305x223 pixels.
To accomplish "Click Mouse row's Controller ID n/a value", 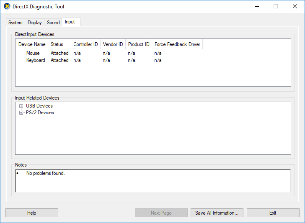I will [77, 53].
